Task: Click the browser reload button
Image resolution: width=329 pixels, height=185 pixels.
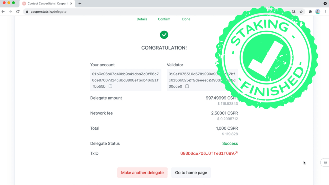Action: pos(18,12)
